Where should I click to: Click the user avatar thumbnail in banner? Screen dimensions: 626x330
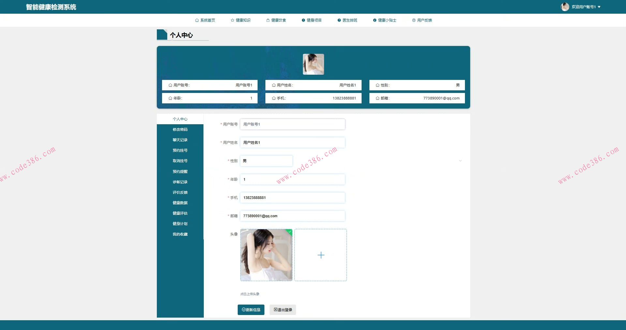313,64
